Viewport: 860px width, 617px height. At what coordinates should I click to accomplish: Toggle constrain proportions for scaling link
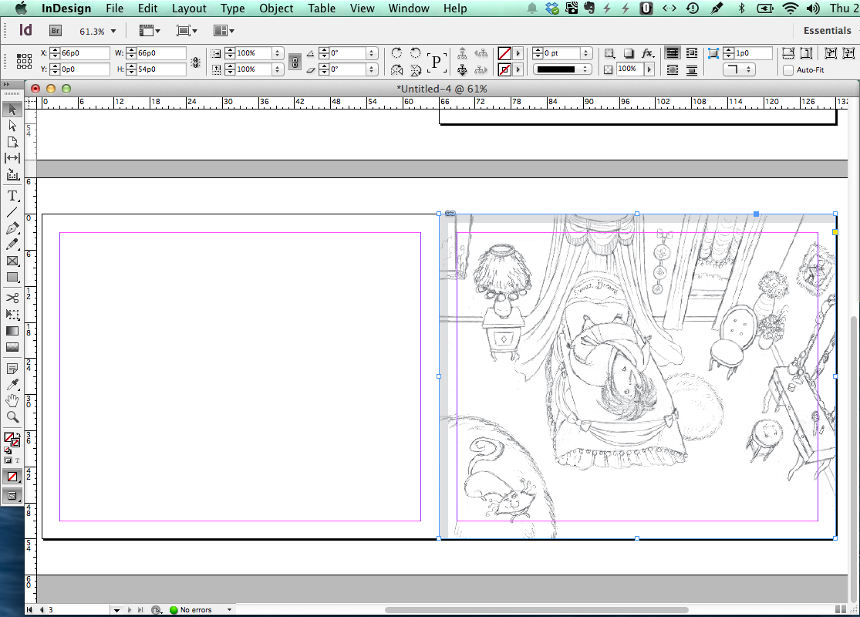295,62
